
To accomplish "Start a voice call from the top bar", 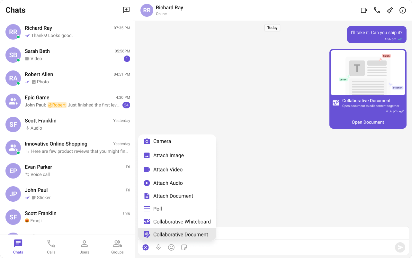I will pos(377,10).
